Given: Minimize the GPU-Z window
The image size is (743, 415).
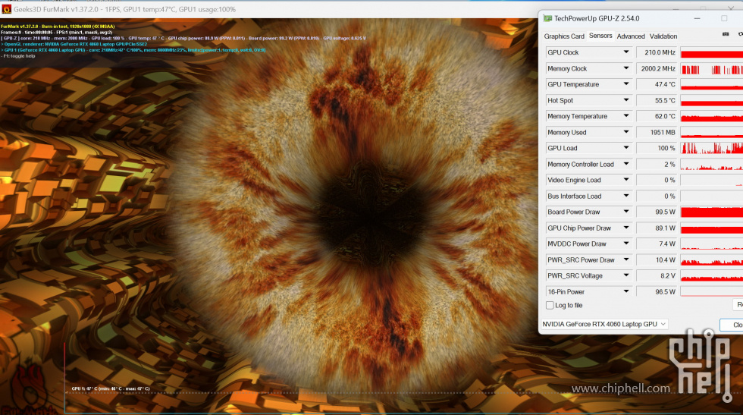Looking at the screenshot, I should 697,18.
